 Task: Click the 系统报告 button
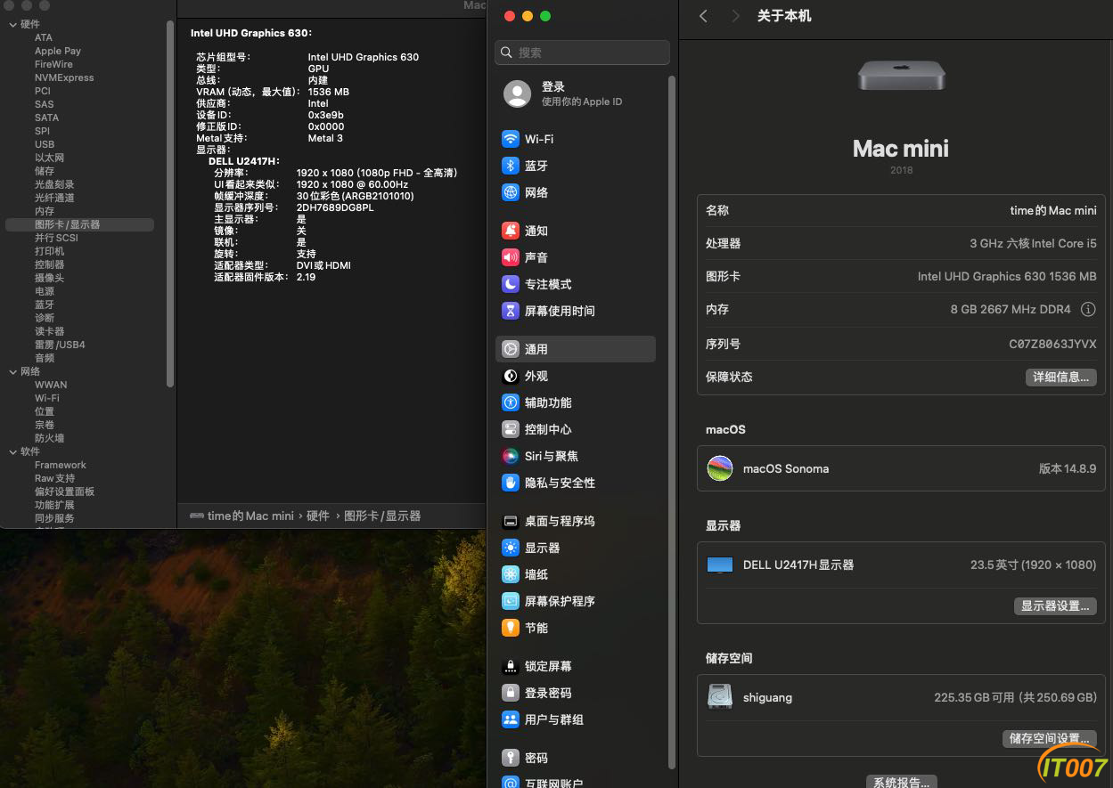click(x=902, y=782)
